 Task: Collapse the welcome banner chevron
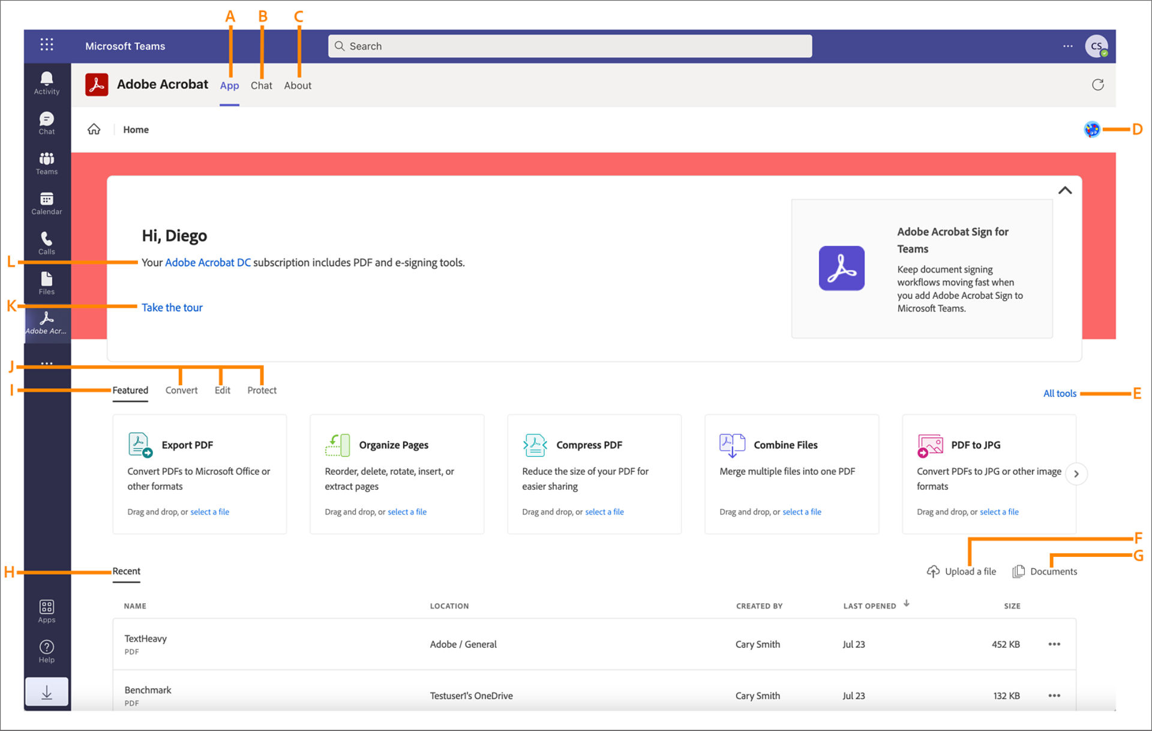click(1064, 191)
